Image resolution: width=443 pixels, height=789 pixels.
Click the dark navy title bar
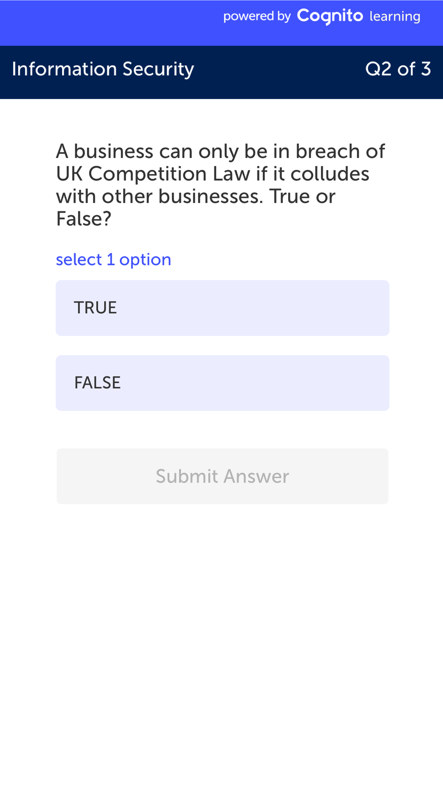point(221,72)
